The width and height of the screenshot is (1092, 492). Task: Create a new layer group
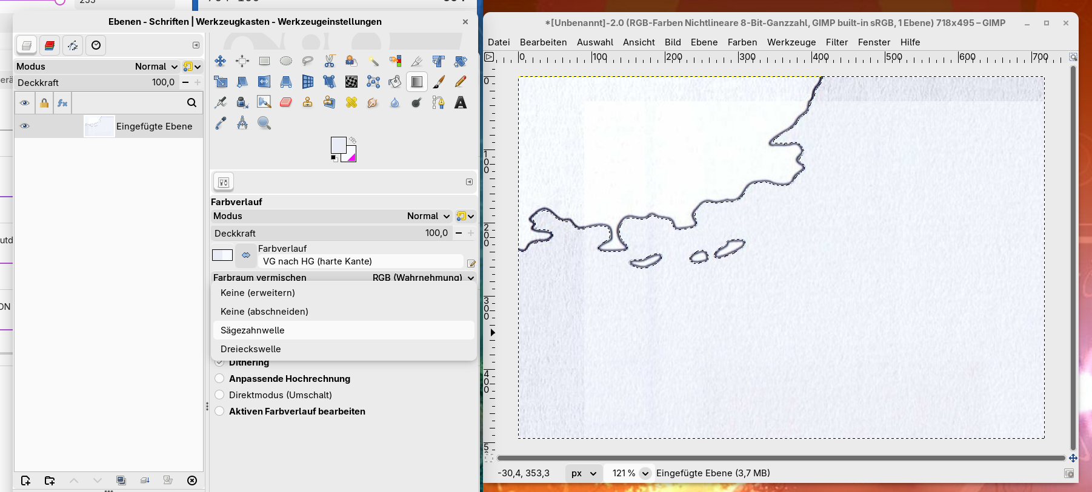tap(50, 481)
